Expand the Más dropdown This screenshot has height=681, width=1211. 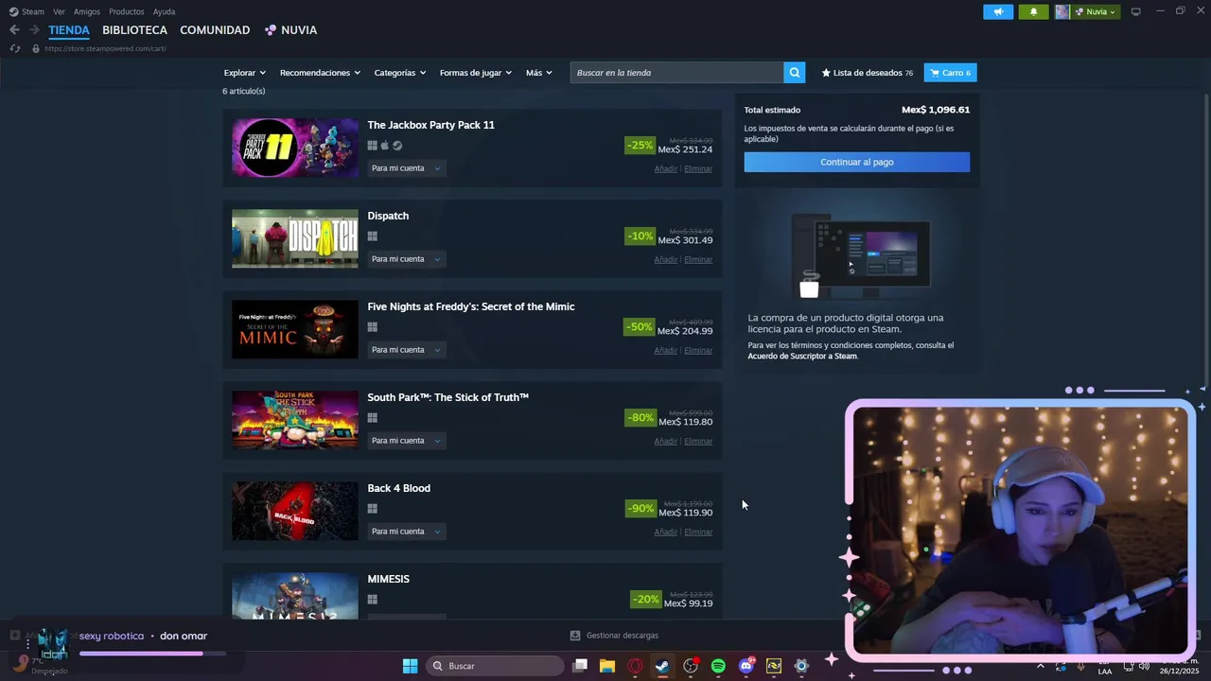click(x=539, y=73)
